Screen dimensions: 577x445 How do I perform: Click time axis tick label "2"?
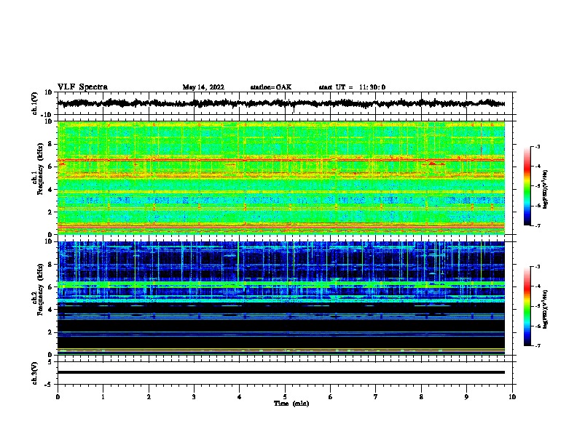point(149,397)
